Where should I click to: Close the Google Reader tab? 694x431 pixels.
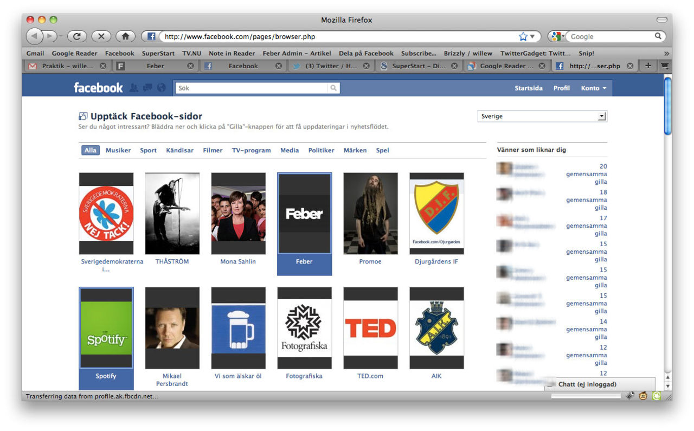(x=542, y=66)
